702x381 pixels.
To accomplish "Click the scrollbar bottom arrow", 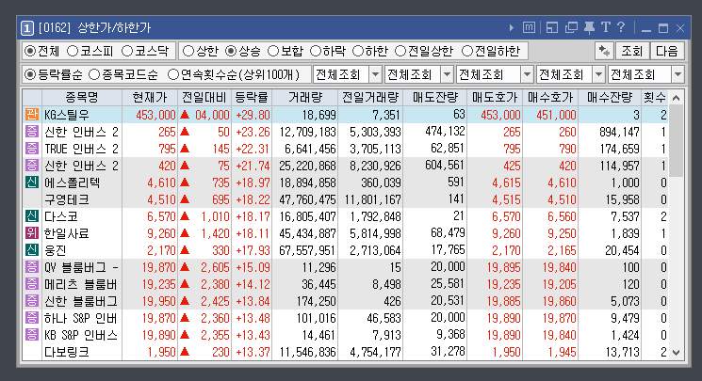I will pos(676,353).
